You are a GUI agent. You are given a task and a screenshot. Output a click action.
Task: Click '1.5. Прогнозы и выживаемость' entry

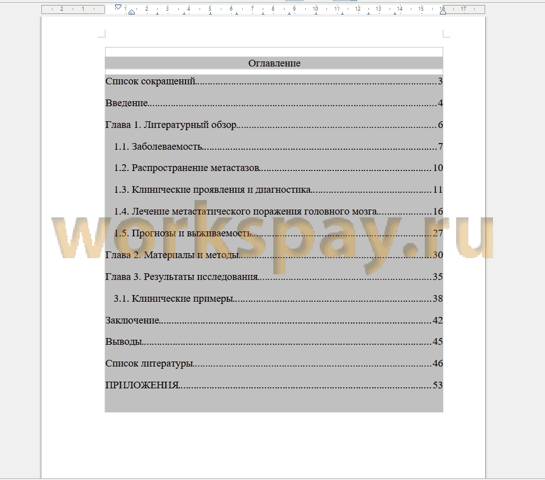pos(278,233)
